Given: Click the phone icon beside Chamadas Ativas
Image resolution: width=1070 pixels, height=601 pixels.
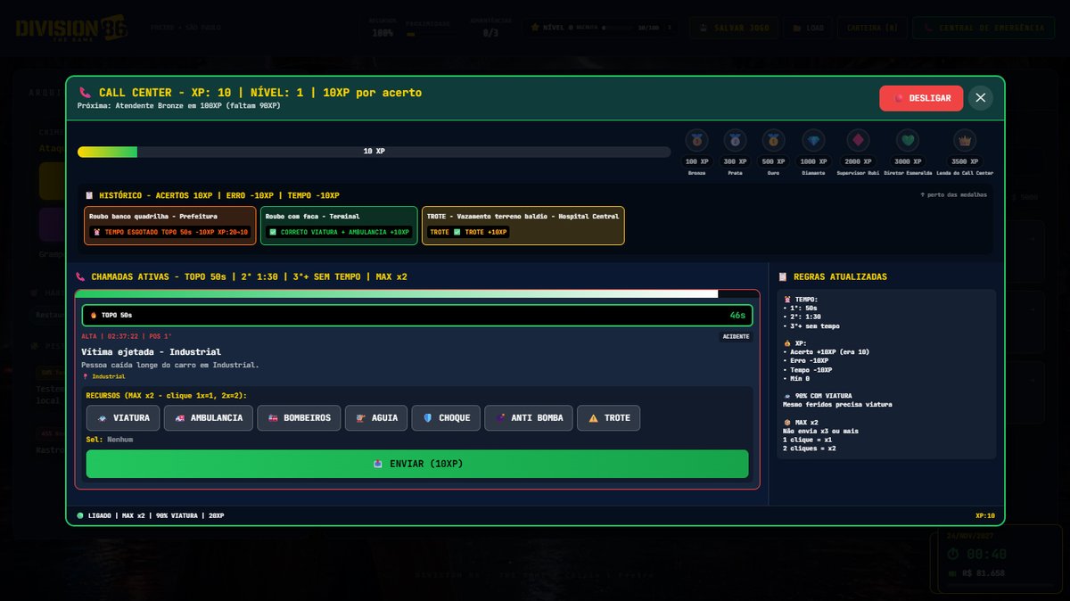Looking at the screenshot, I should point(81,277).
